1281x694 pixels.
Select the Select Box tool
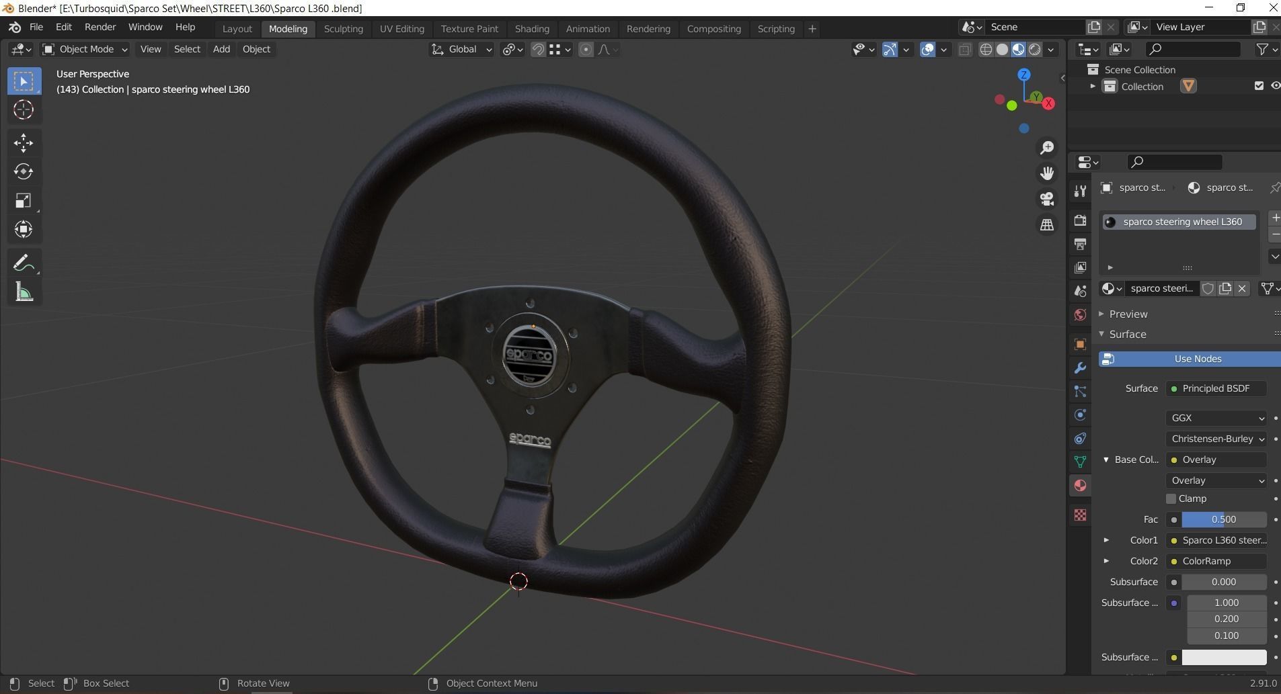[24, 81]
